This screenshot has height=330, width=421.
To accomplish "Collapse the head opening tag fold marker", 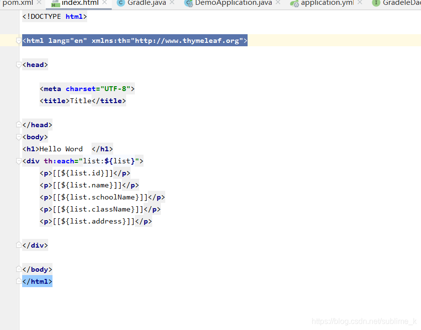I will [x=19, y=65].
